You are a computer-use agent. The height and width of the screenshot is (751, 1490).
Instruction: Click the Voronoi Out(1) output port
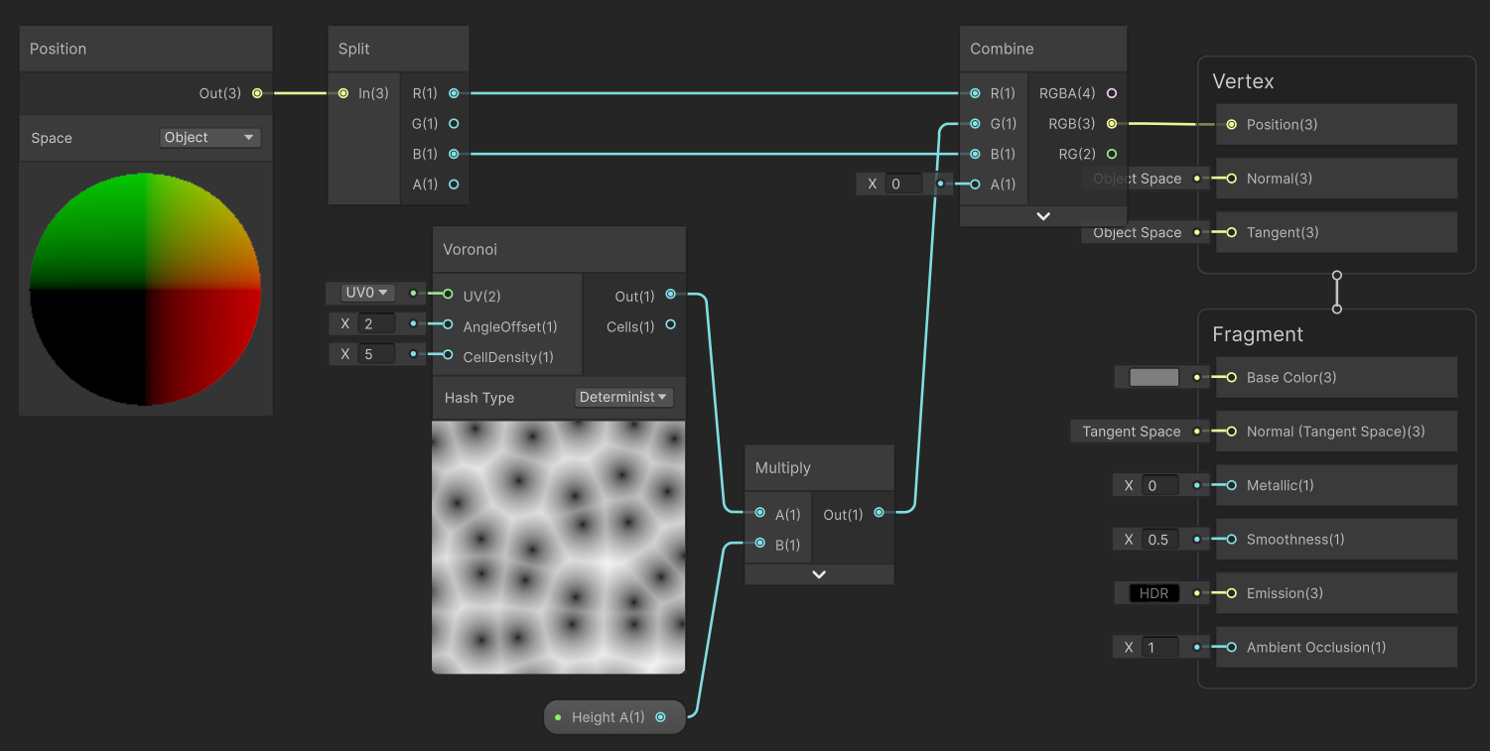pyautogui.click(x=671, y=295)
